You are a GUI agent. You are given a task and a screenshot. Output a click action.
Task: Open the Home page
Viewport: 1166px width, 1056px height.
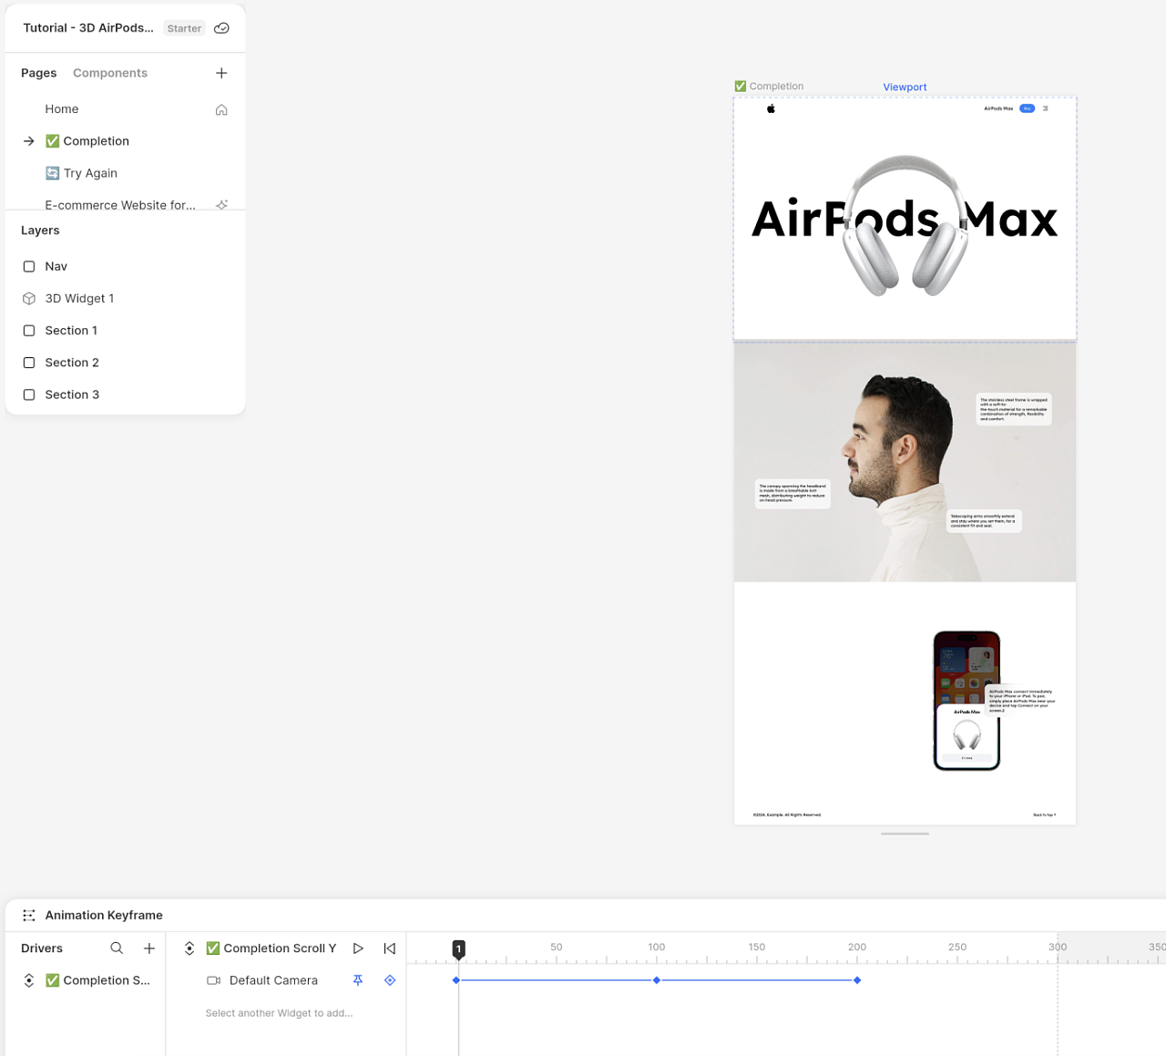point(62,109)
